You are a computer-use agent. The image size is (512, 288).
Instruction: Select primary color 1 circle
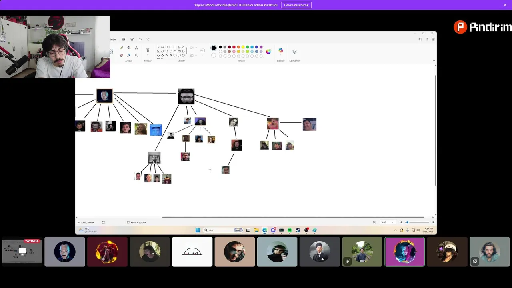pyautogui.click(x=214, y=48)
